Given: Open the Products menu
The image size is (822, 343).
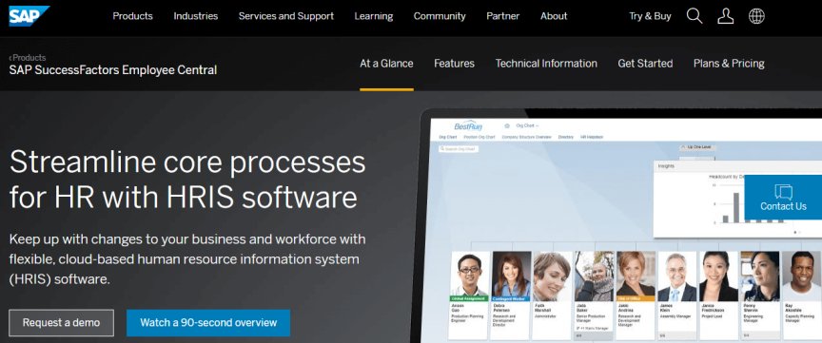Looking at the screenshot, I should pyautogui.click(x=132, y=16).
